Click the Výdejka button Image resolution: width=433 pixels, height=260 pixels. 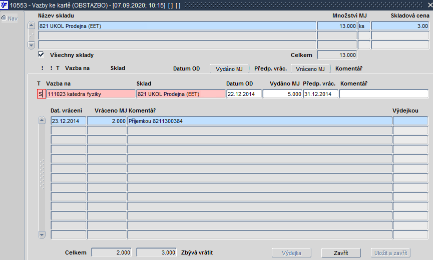click(291, 253)
